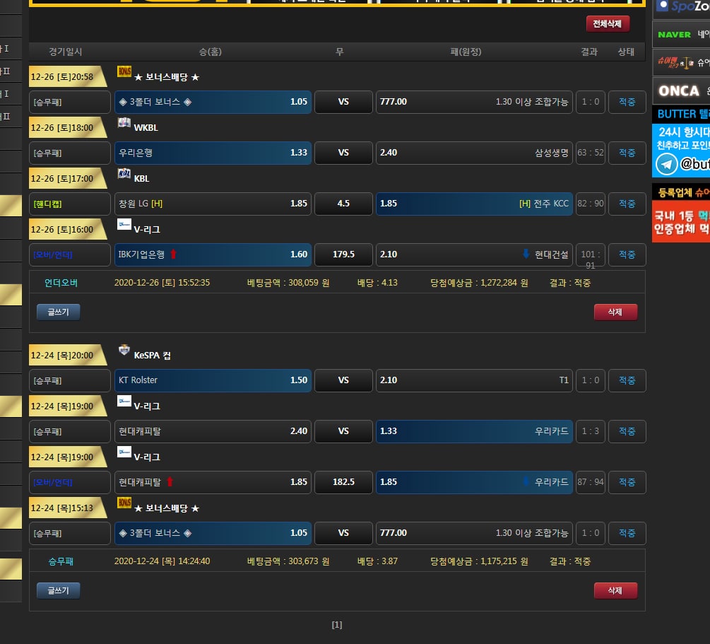Select 우리은행 home odds 1.33

point(213,153)
